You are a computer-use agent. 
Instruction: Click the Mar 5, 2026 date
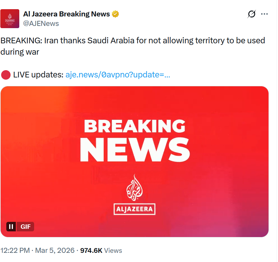coord(55,251)
